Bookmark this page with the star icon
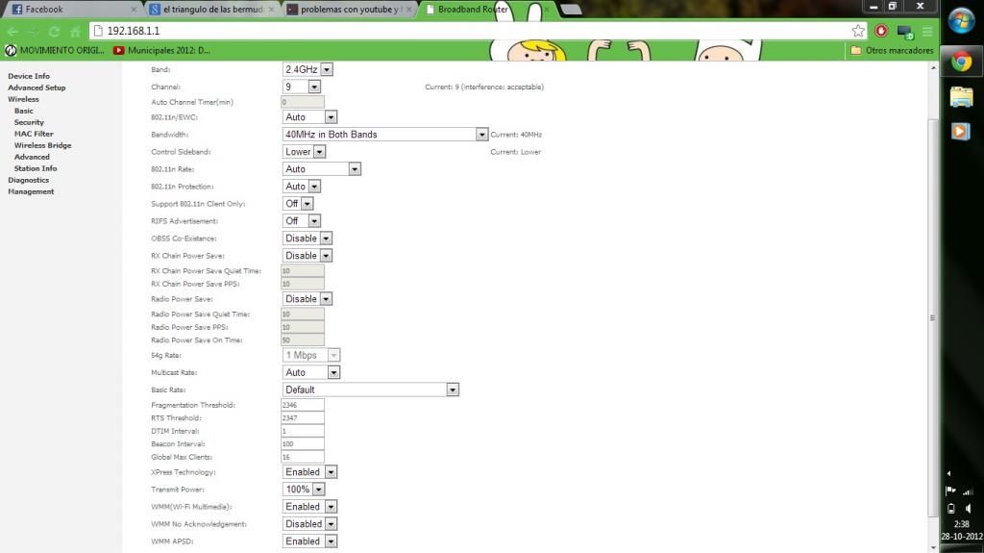Viewport: 984px width, 553px height. (858, 30)
